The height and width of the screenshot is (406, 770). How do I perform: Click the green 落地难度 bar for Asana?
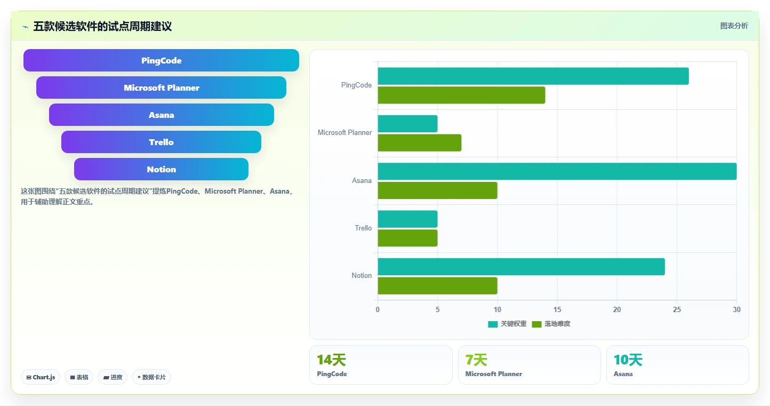[437, 190]
